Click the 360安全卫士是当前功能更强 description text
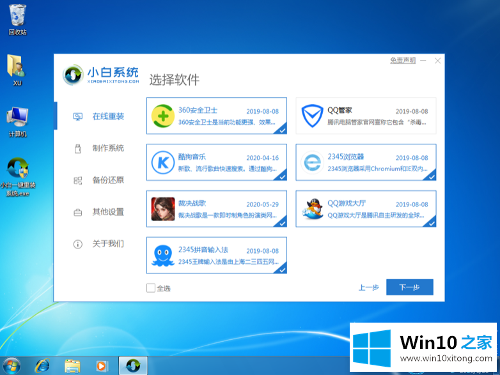 coord(227,123)
